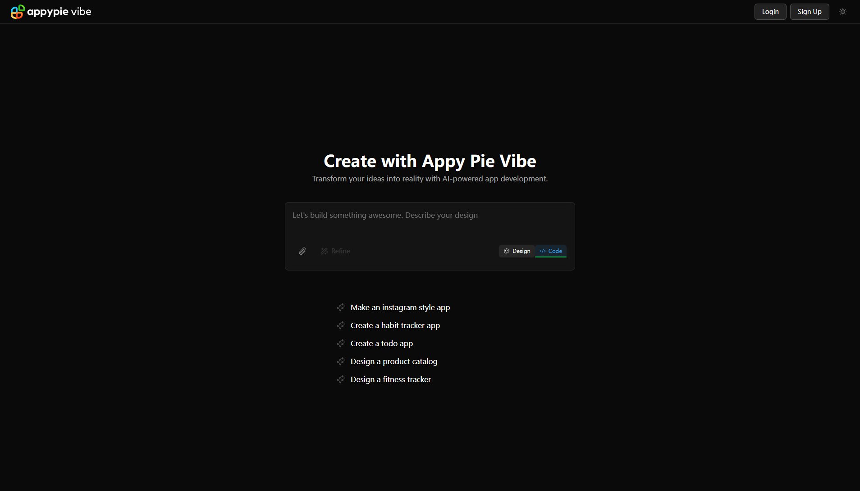
Task: Click sparkle icon beside fitness tracker
Action: pos(341,379)
